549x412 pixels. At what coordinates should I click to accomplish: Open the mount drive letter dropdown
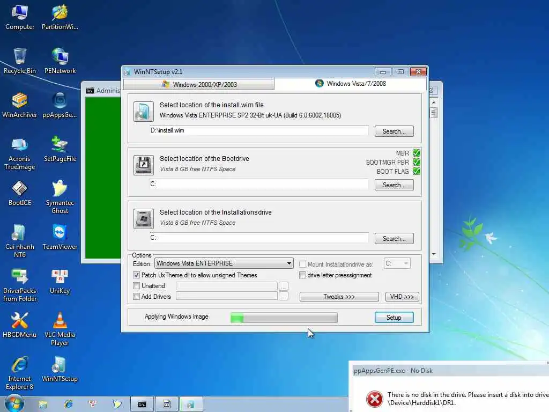(397, 263)
